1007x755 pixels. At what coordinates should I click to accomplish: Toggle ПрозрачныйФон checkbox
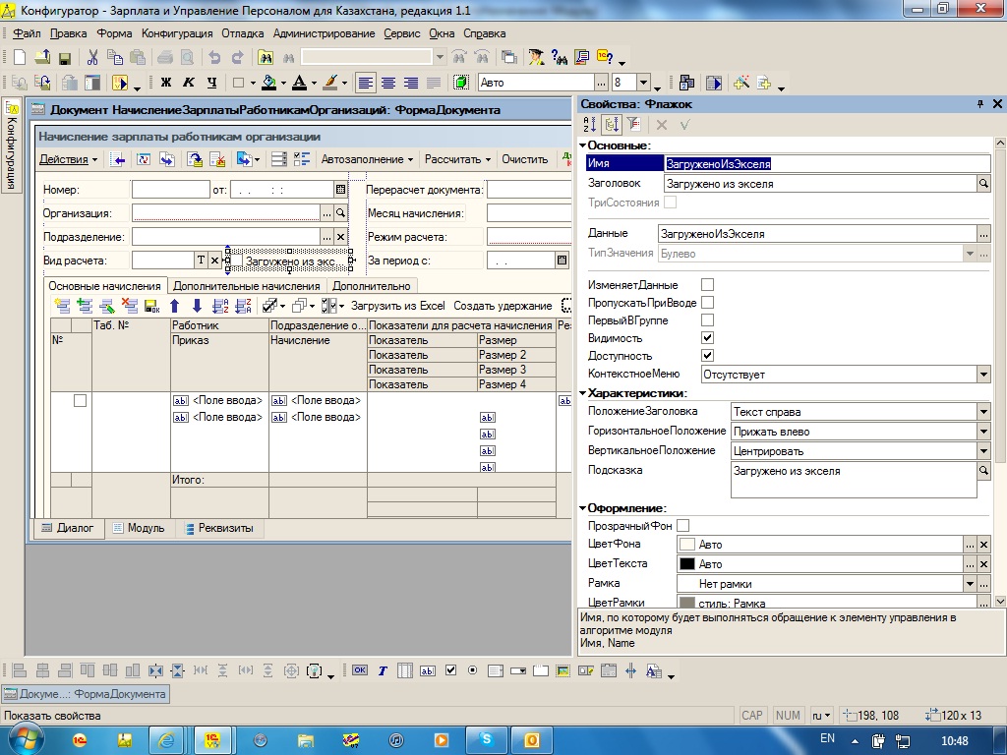point(683,525)
